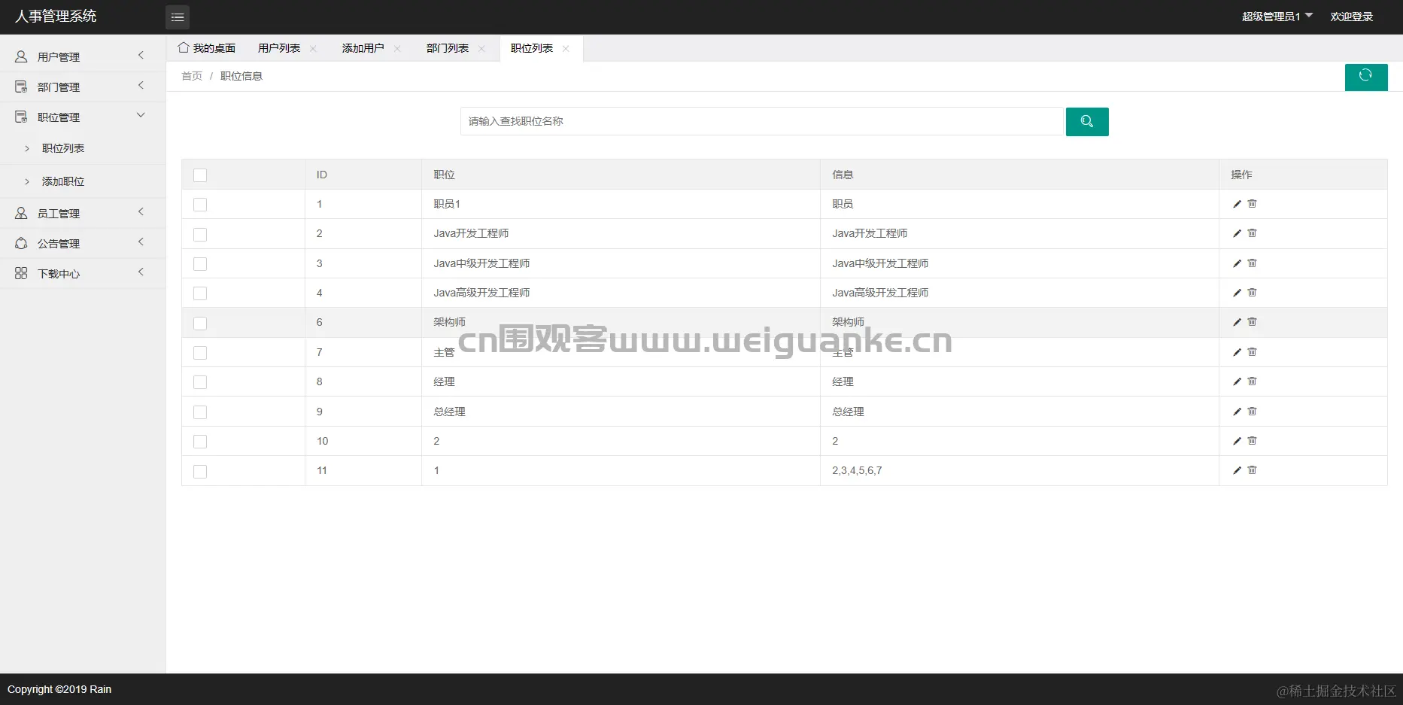Check the box for row ID 3
Screen dimensions: 1403x705
pyautogui.click(x=200, y=264)
